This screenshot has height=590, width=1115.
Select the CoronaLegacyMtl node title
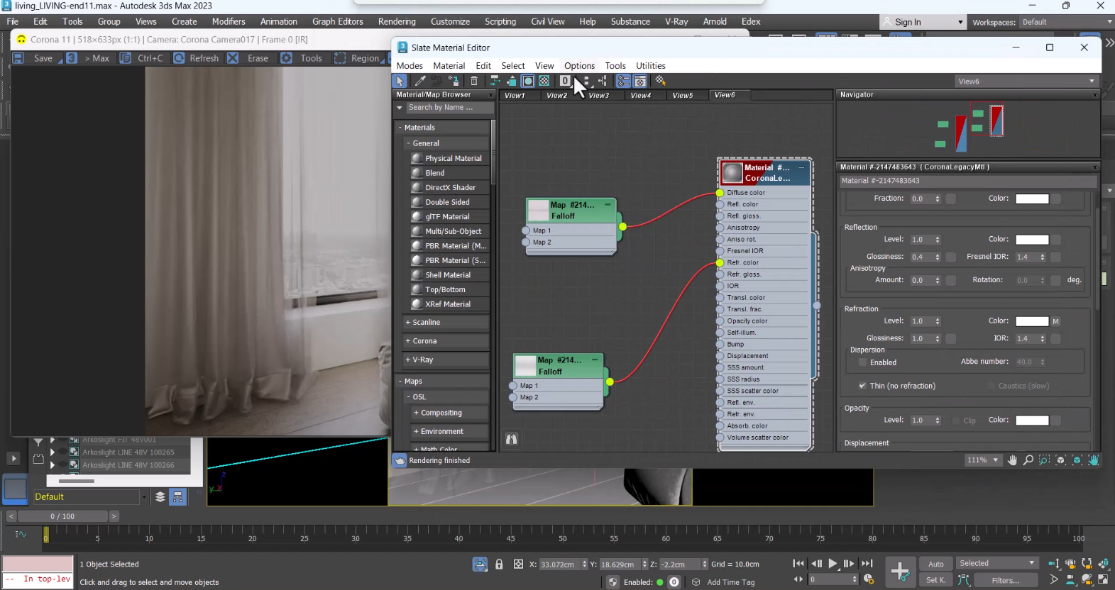tap(766, 173)
